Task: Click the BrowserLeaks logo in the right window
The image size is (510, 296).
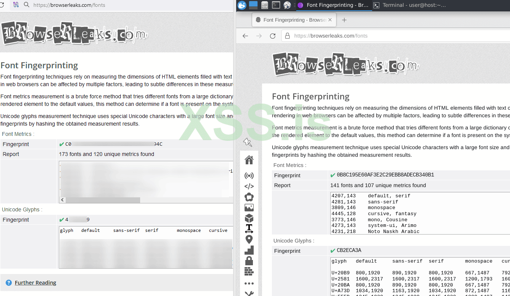Action: tap(345, 64)
